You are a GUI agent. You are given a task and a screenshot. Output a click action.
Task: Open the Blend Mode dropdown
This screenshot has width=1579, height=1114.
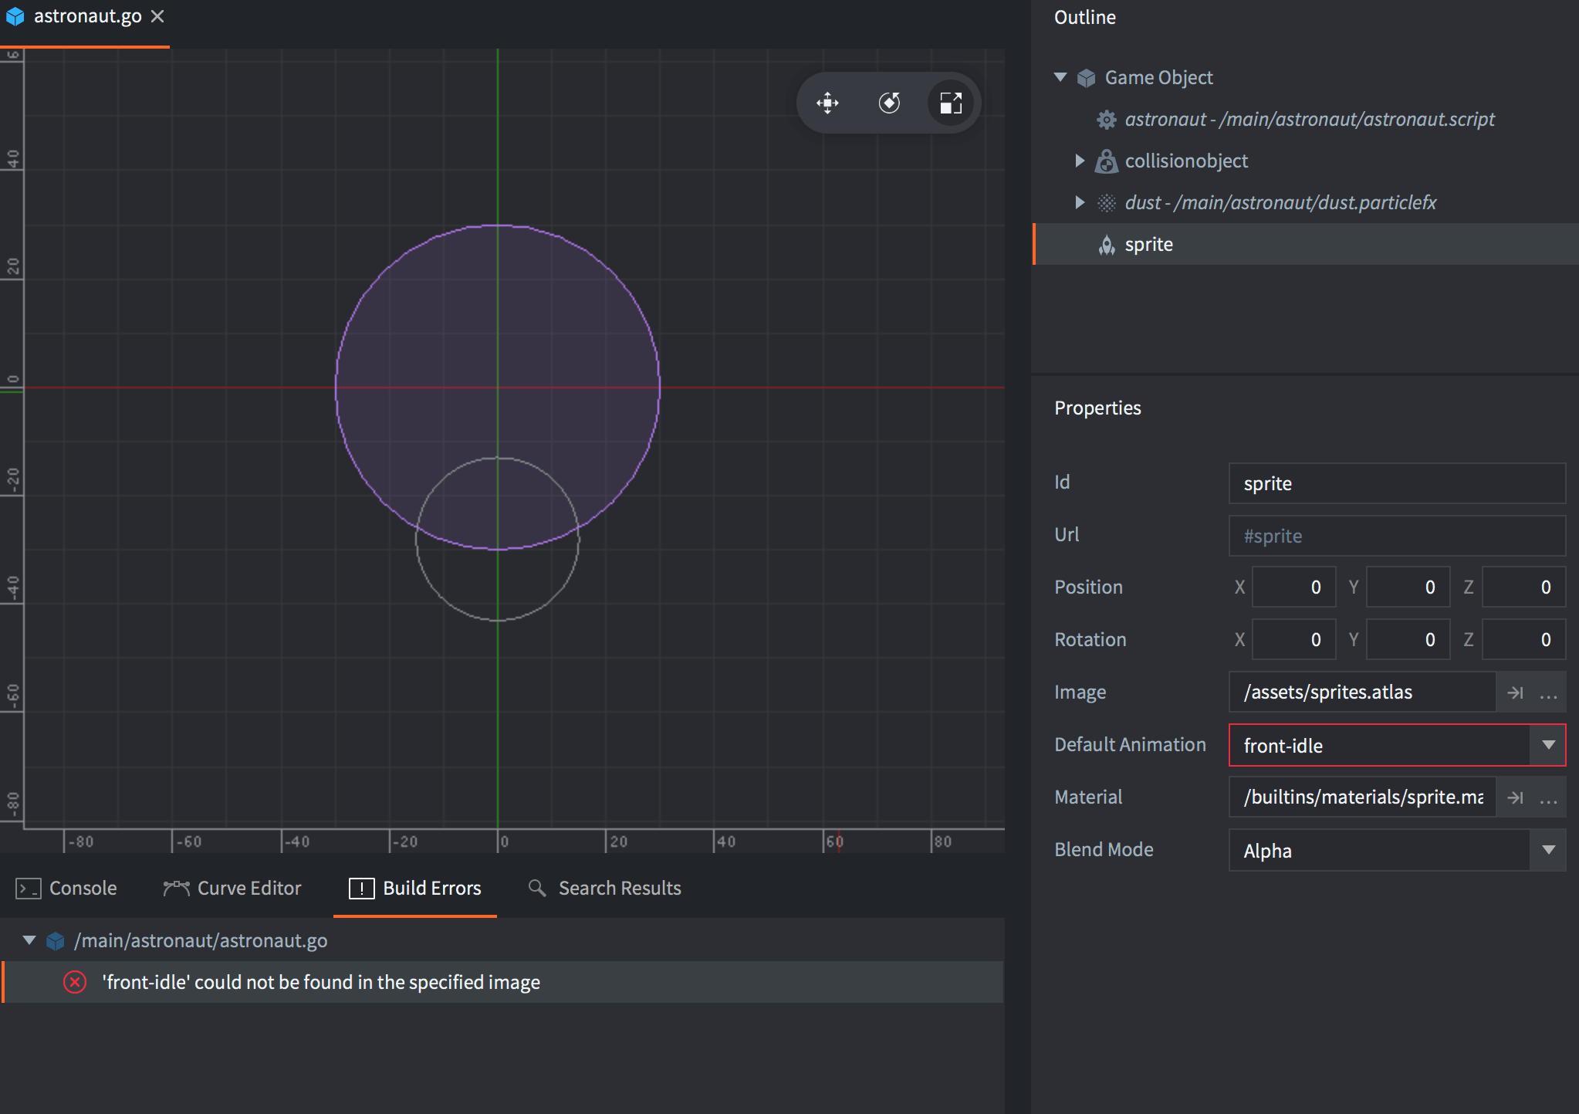coord(1548,850)
